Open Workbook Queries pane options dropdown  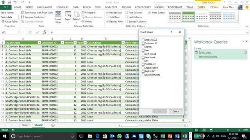pos(243,41)
